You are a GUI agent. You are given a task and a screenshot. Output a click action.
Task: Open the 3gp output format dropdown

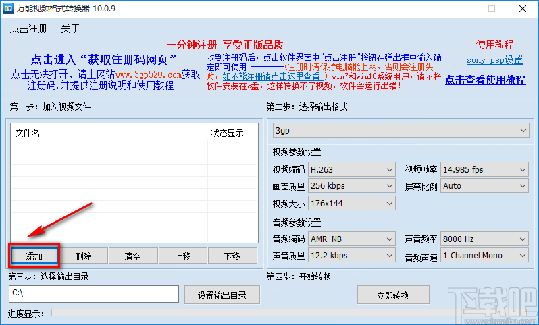401,131
